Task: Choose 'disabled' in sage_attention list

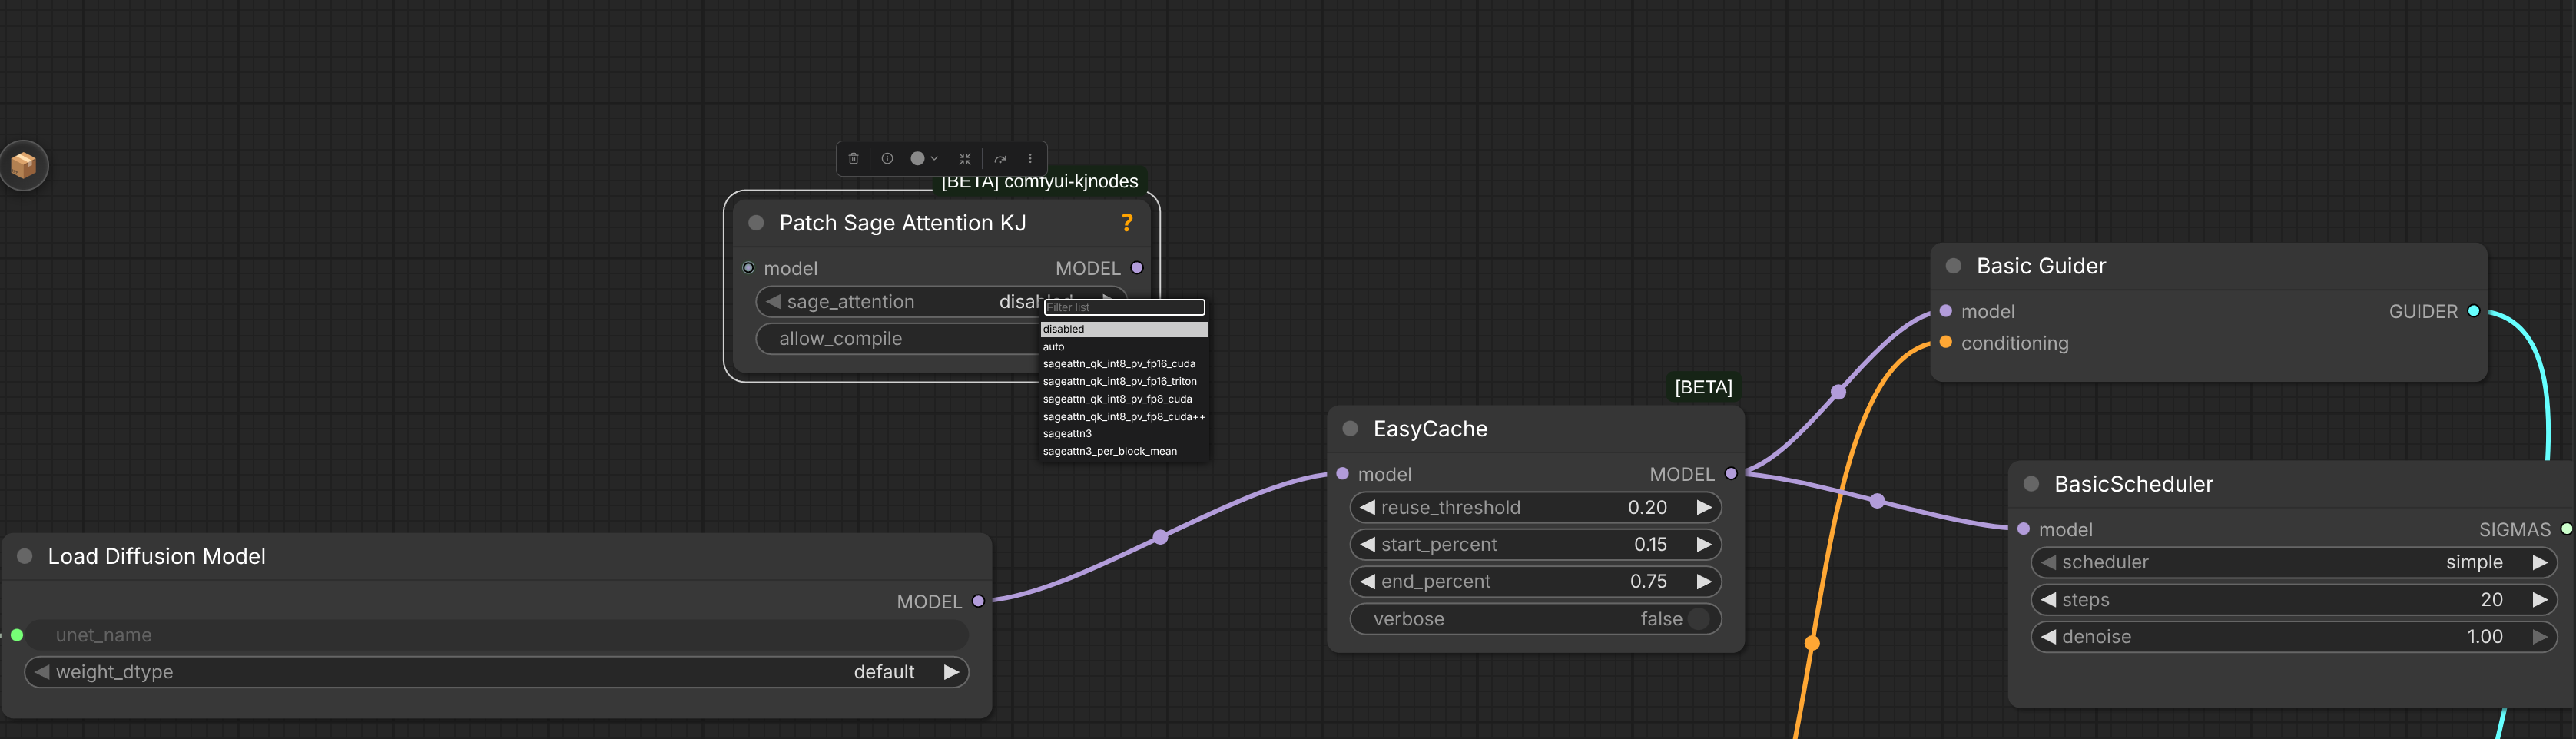Action: (1124, 329)
